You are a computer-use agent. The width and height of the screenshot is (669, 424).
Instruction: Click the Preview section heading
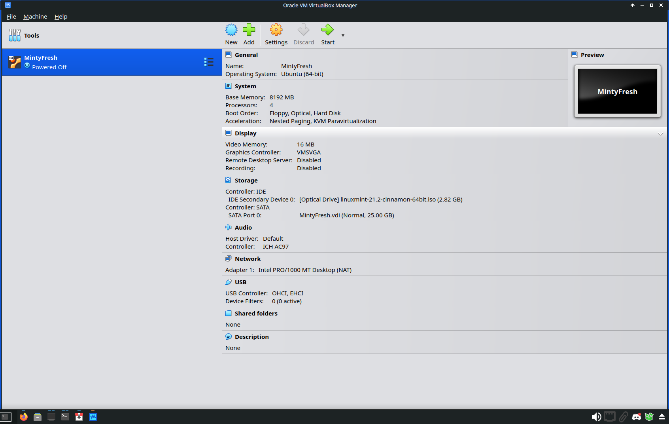[592, 55]
